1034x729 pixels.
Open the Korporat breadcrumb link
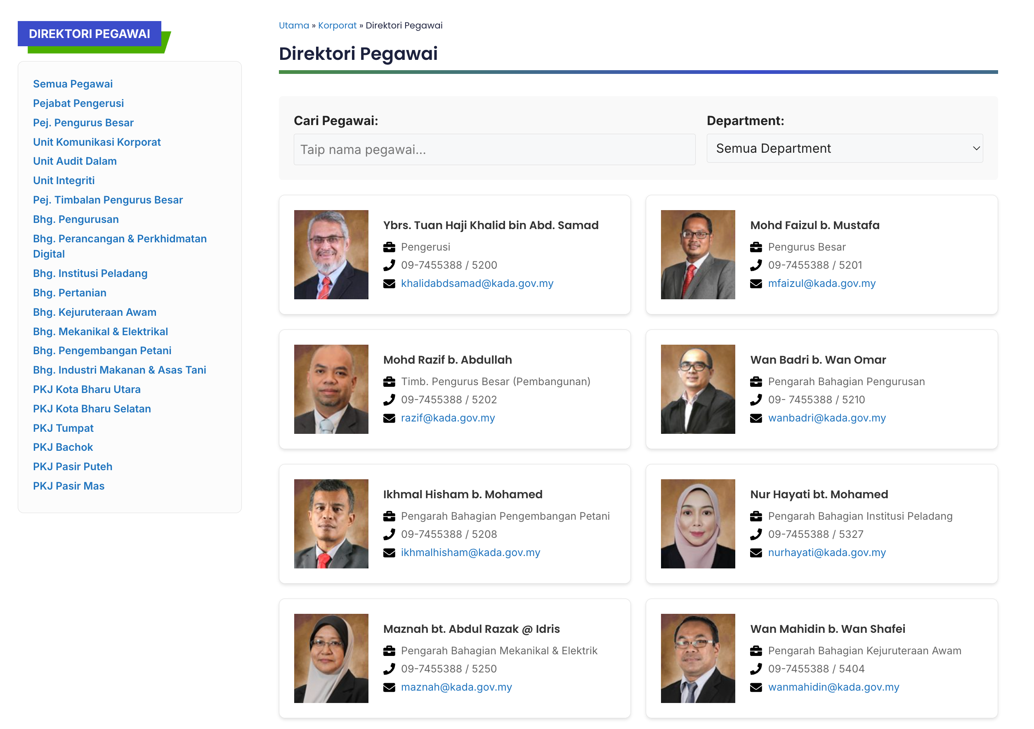pyautogui.click(x=337, y=25)
